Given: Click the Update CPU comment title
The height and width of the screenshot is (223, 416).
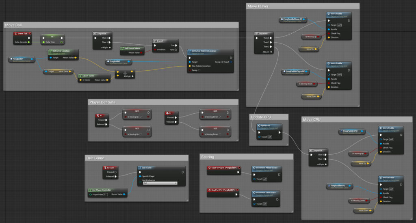Looking at the screenshot, I should [x=261, y=117].
